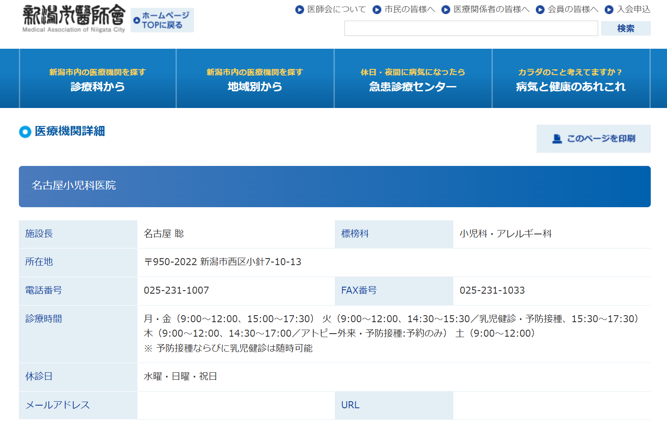Click the arrow icon beside 入会申込
The width and height of the screenshot is (667, 428).
pyautogui.click(x=609, y=10)
